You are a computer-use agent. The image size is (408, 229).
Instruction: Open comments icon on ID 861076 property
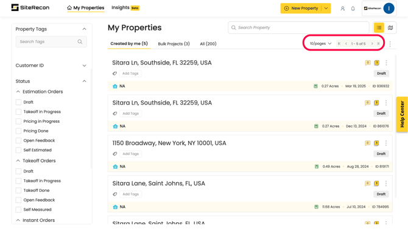(x=367, y=103)
